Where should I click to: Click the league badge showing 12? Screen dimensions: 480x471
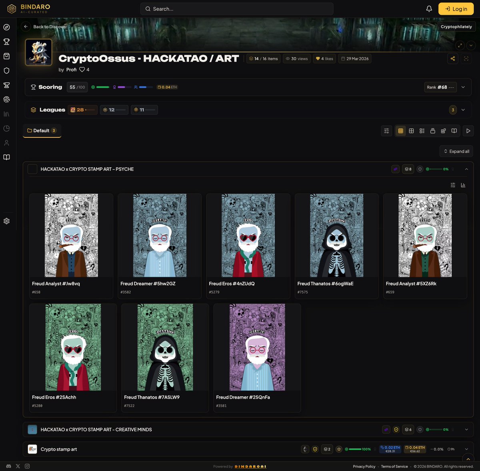(x=114, y=110)
